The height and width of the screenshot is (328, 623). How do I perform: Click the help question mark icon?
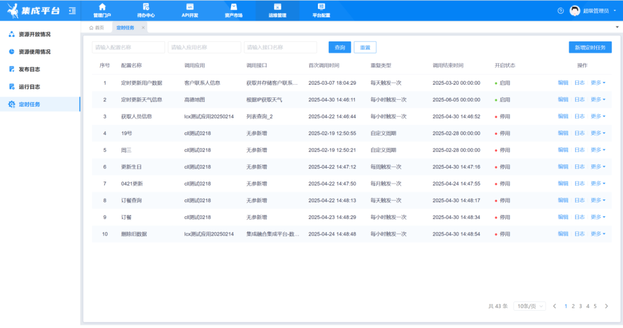(561, 11)
